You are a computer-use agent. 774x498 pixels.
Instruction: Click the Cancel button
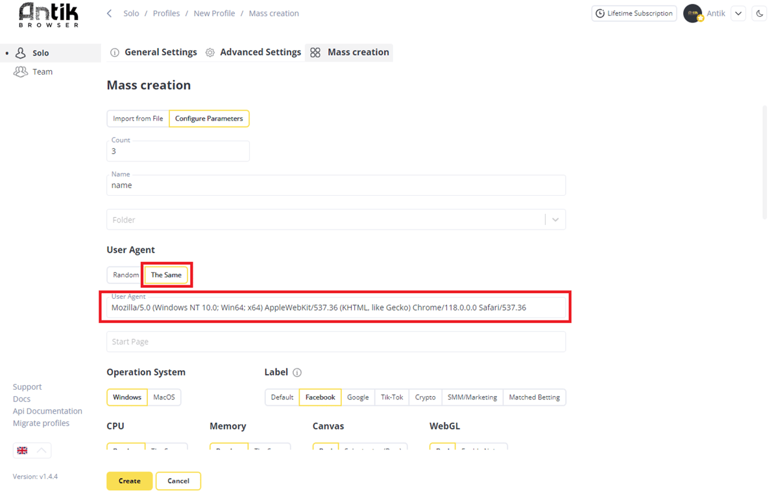point(178,480)
